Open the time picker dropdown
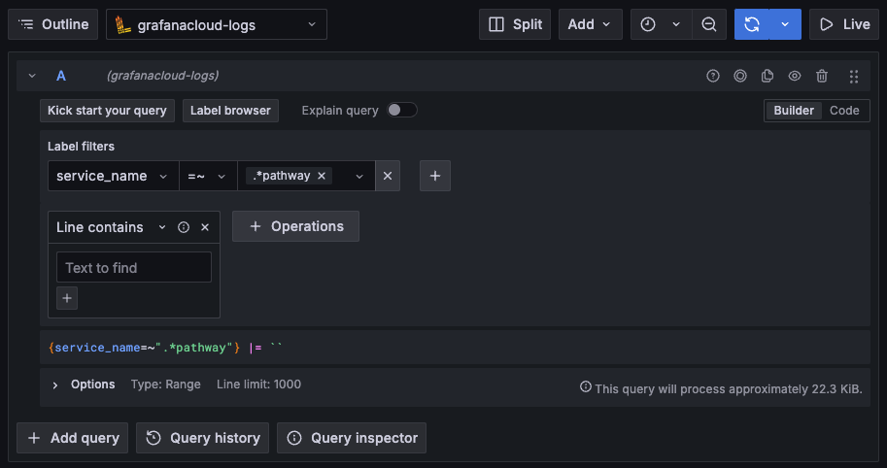This screenshot has width=887, height=468. [660, 24]
